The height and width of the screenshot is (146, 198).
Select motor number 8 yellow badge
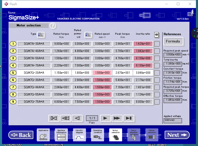point(13,94)
